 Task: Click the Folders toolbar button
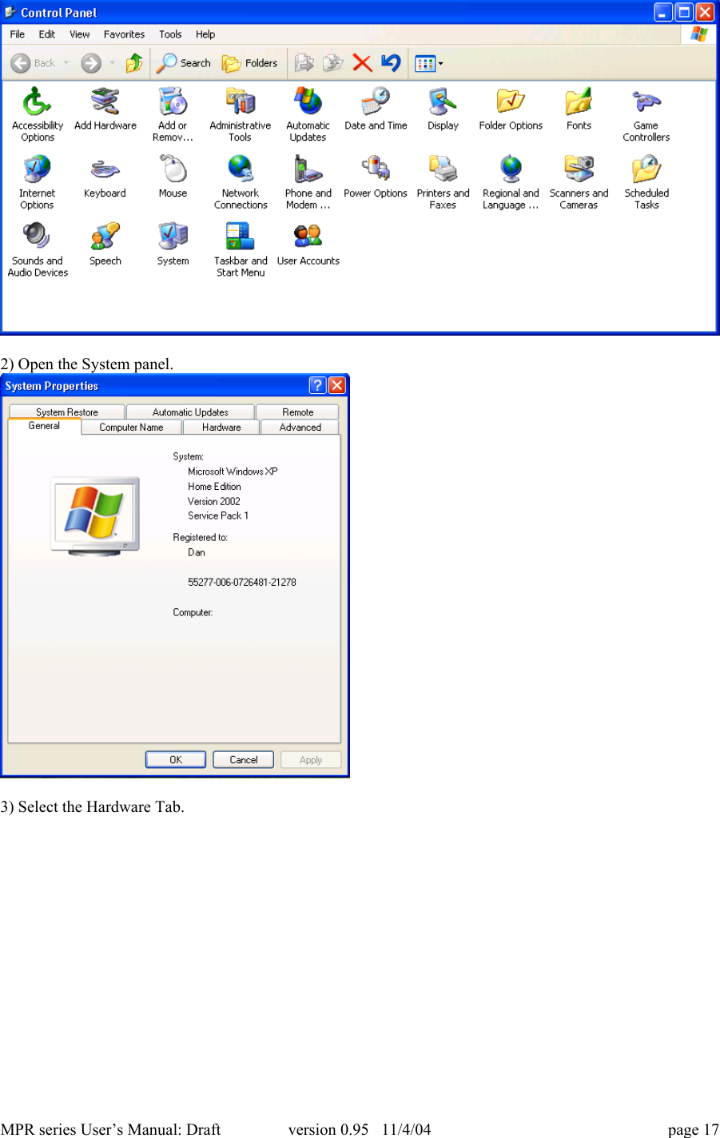pyautogui.click(x=250, y=63)
